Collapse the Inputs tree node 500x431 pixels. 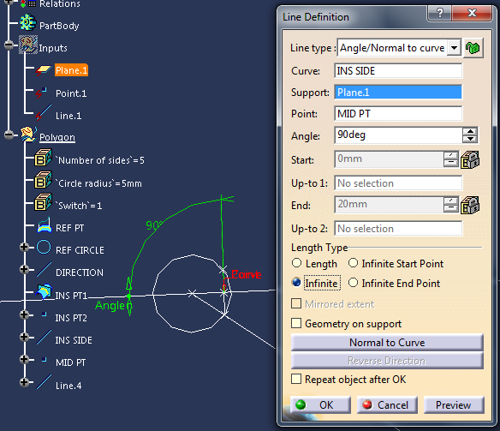pyautogui.click(x=9, y=45)
